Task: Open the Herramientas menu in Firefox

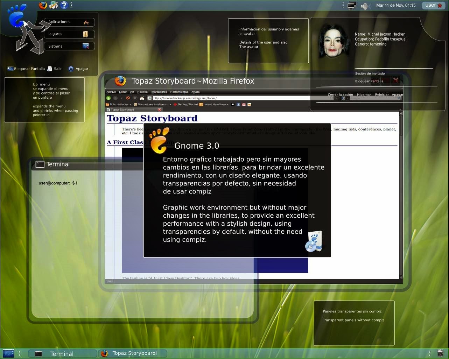Action: (x=179, y=92)
